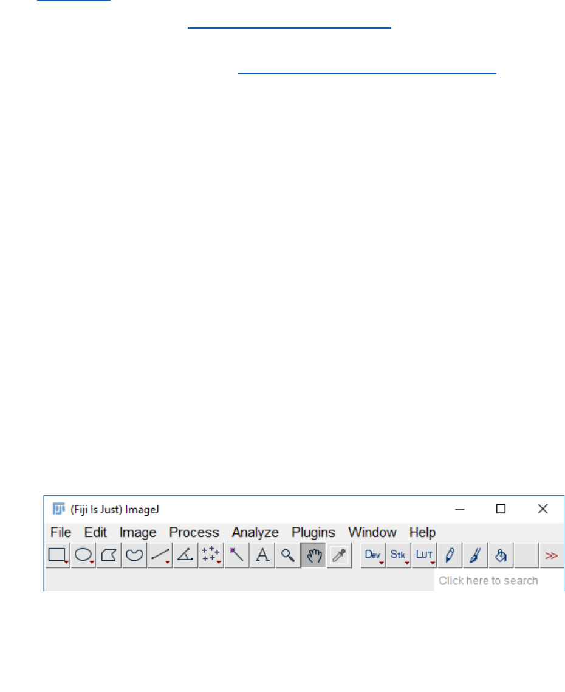Open the Stk stacks menu

(x=399, y=555)
